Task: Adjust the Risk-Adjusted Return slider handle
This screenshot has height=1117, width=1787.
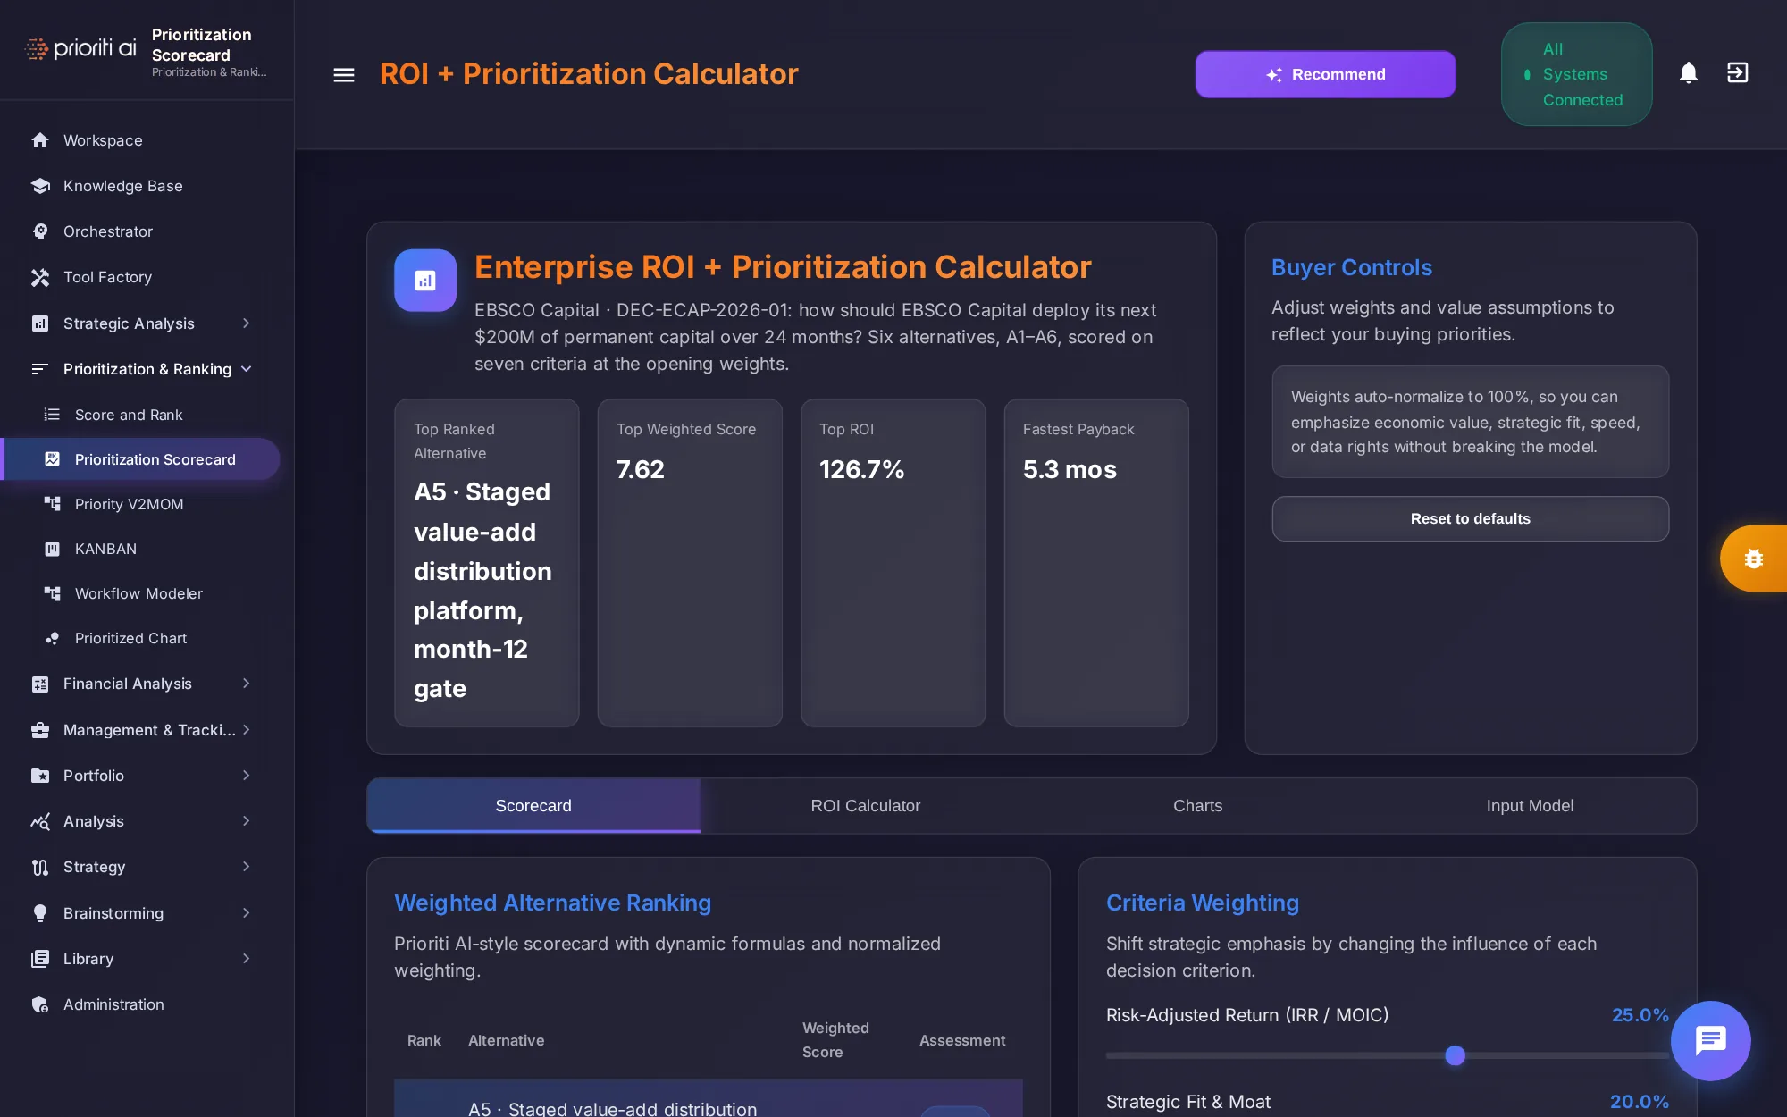Action: click(1456, 1055)
